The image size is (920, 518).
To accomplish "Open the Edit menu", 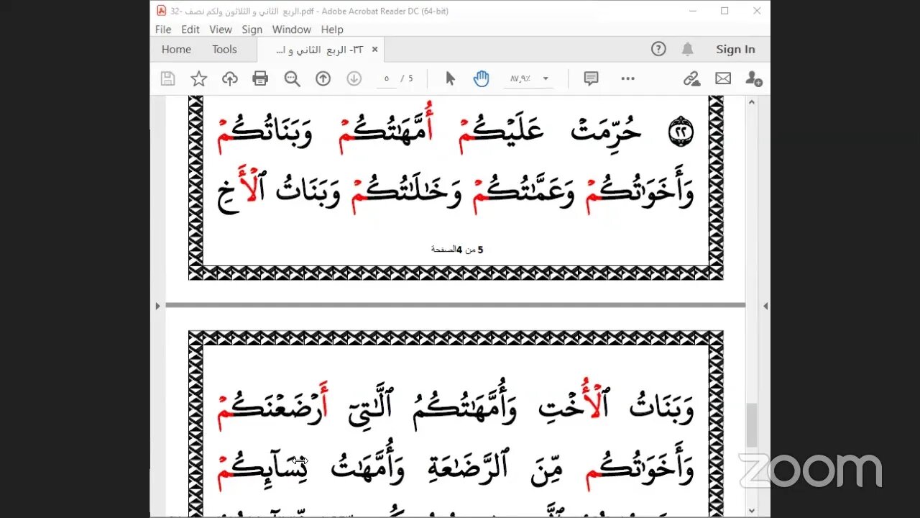I will (x=190, y=29).
